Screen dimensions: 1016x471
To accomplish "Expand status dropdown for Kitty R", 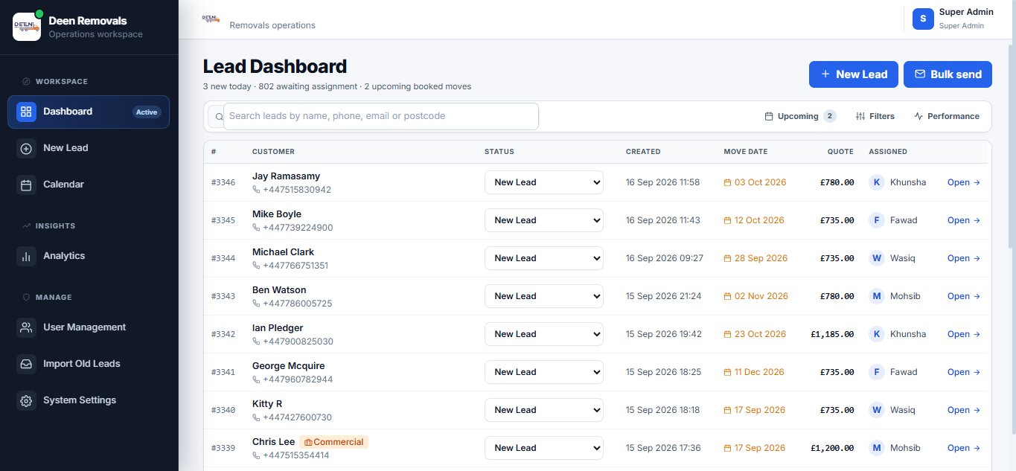I will click(543, 410).
